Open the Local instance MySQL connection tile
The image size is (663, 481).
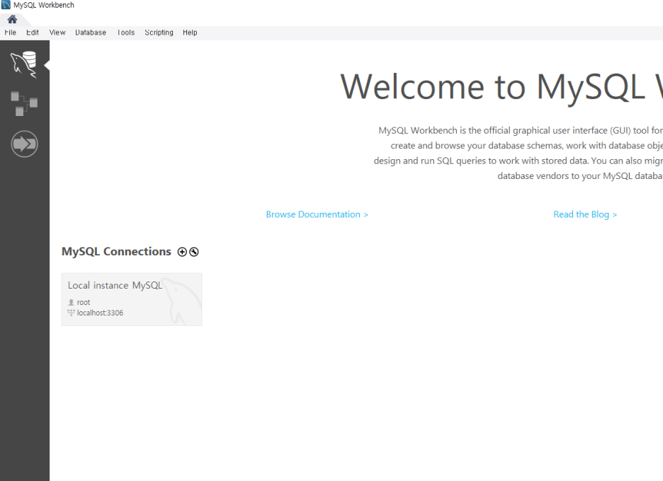click(132, 299)
